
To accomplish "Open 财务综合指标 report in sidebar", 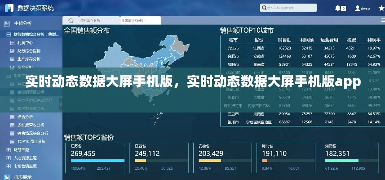I will 28,51.
